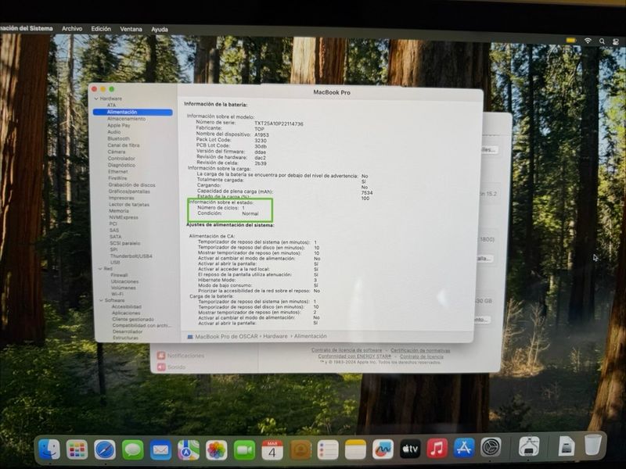This screenshot has height=469, width=626.
Task: Open Spotlight search magnifier in menu bar
Action: [602, 41]
